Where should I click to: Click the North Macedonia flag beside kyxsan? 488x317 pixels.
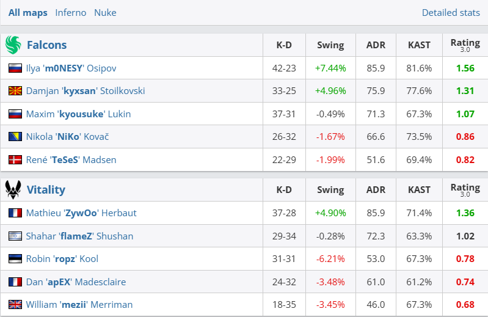click(15, 91)
